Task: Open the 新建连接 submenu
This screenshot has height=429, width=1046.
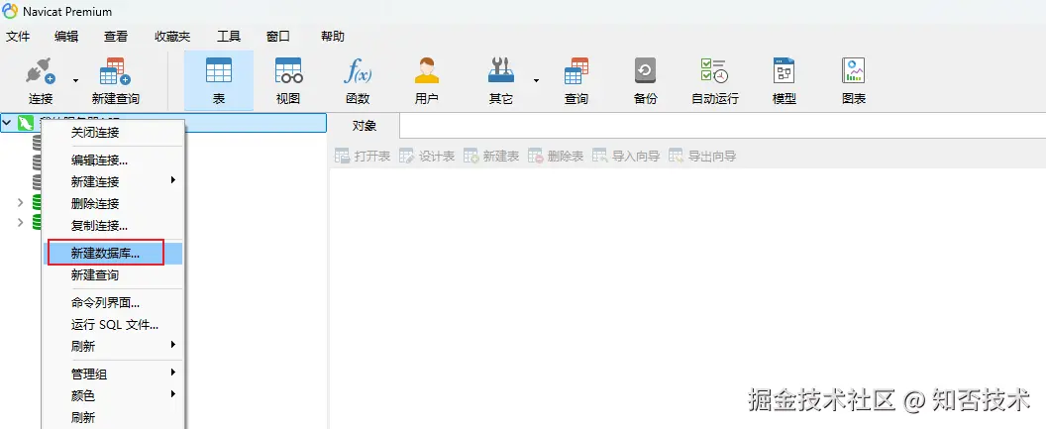Action: pos(113,181)
